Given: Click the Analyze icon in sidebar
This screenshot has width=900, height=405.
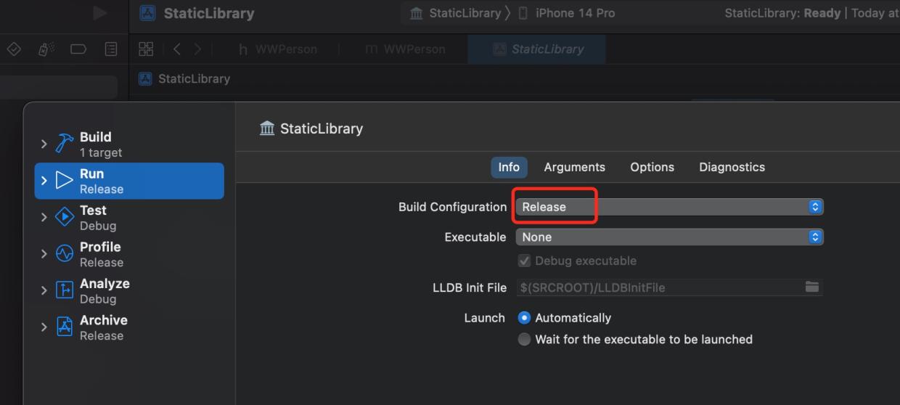Looking at the screenshot, I should tap(65, 290).
